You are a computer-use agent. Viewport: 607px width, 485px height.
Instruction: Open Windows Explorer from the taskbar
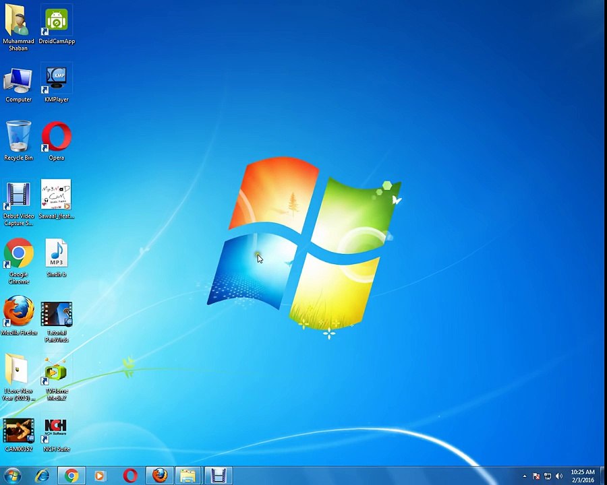coord(189,476)
